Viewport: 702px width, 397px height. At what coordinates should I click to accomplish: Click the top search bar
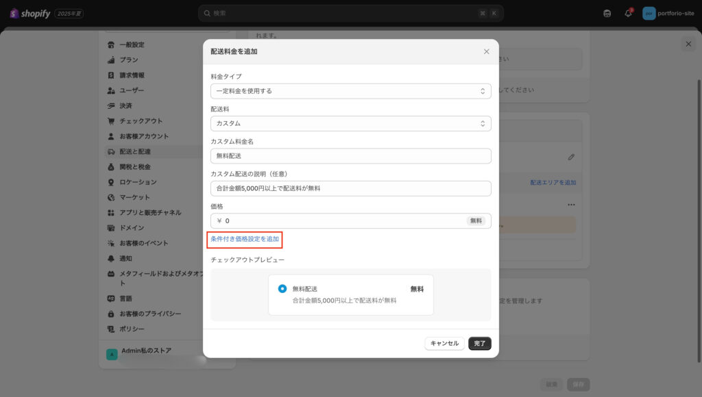coord(350,13)
